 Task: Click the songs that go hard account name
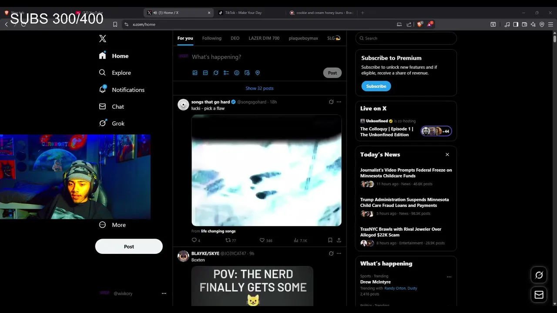(211, 102)
